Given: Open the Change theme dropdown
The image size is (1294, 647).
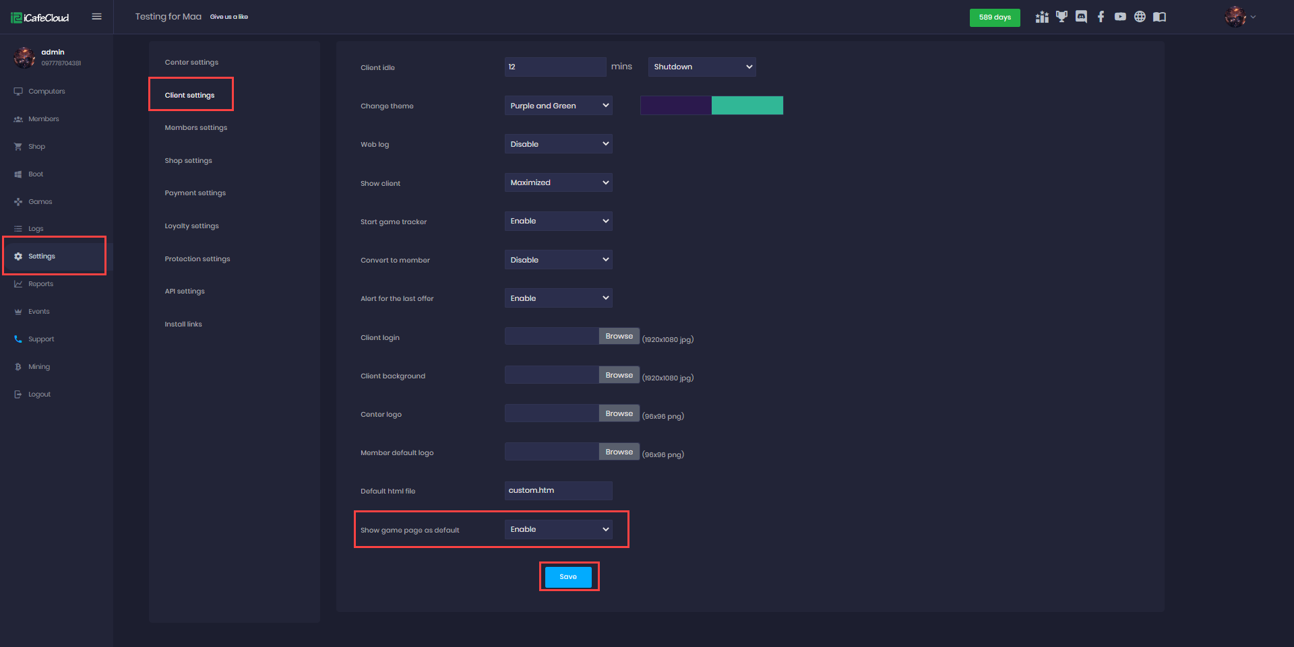Looking at the screenshot, I should click(x=558, y=106).
